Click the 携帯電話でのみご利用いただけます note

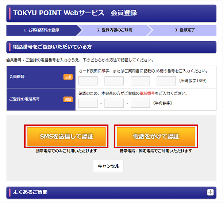pos(66,151)
